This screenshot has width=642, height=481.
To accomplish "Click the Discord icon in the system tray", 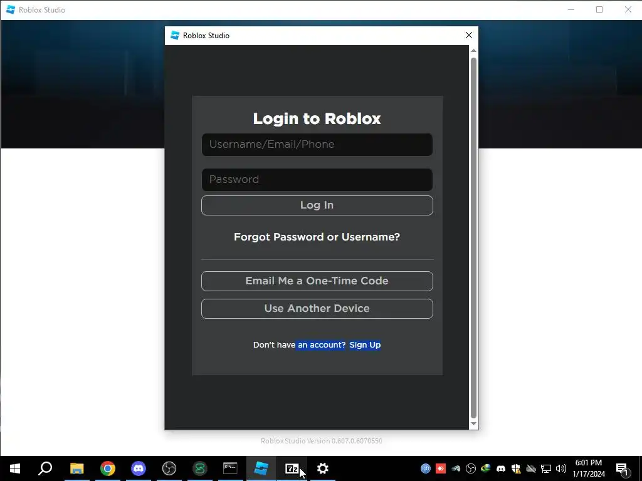I will click(501, 468).
